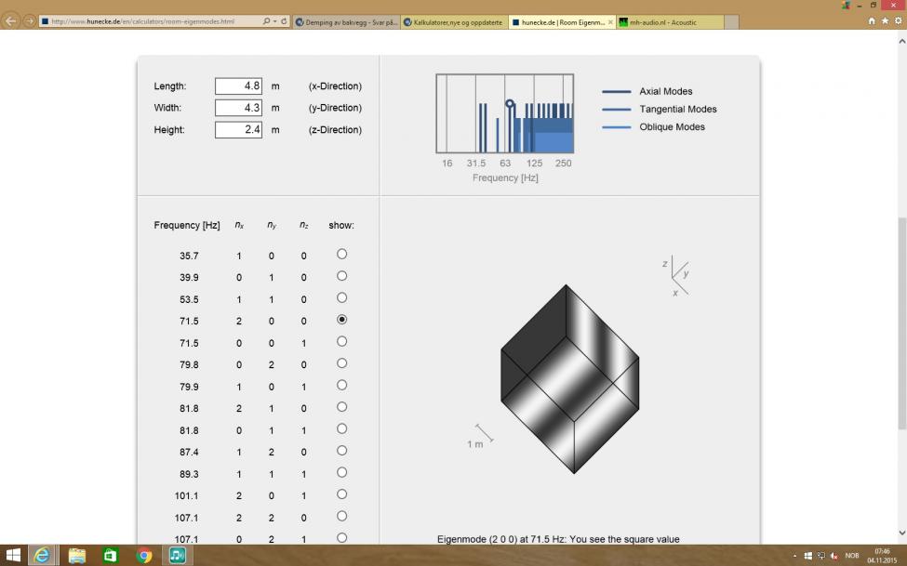Click the browser Back arrow button

(x=12, y=21)
